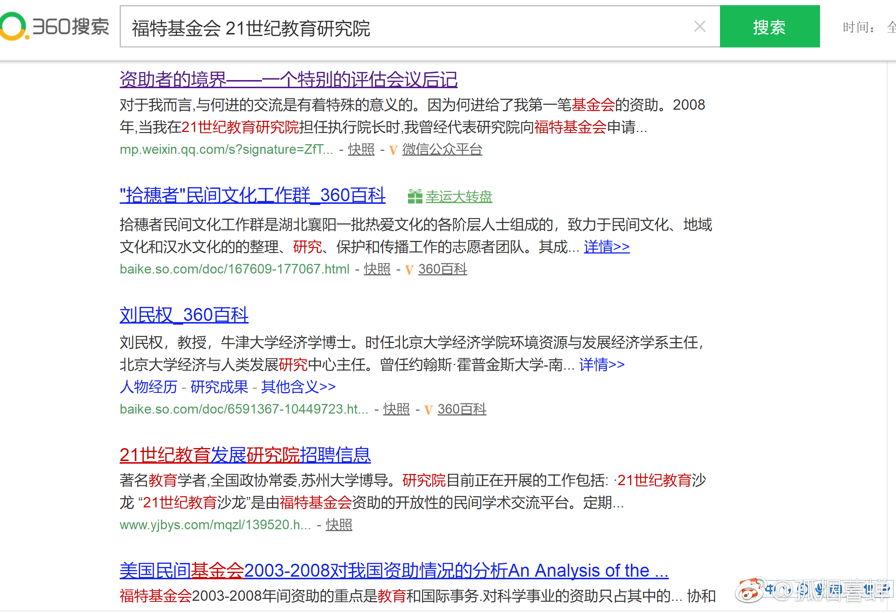
Task: Open the mp.weixin.qq.com result URL
Action: coord(226,149)
